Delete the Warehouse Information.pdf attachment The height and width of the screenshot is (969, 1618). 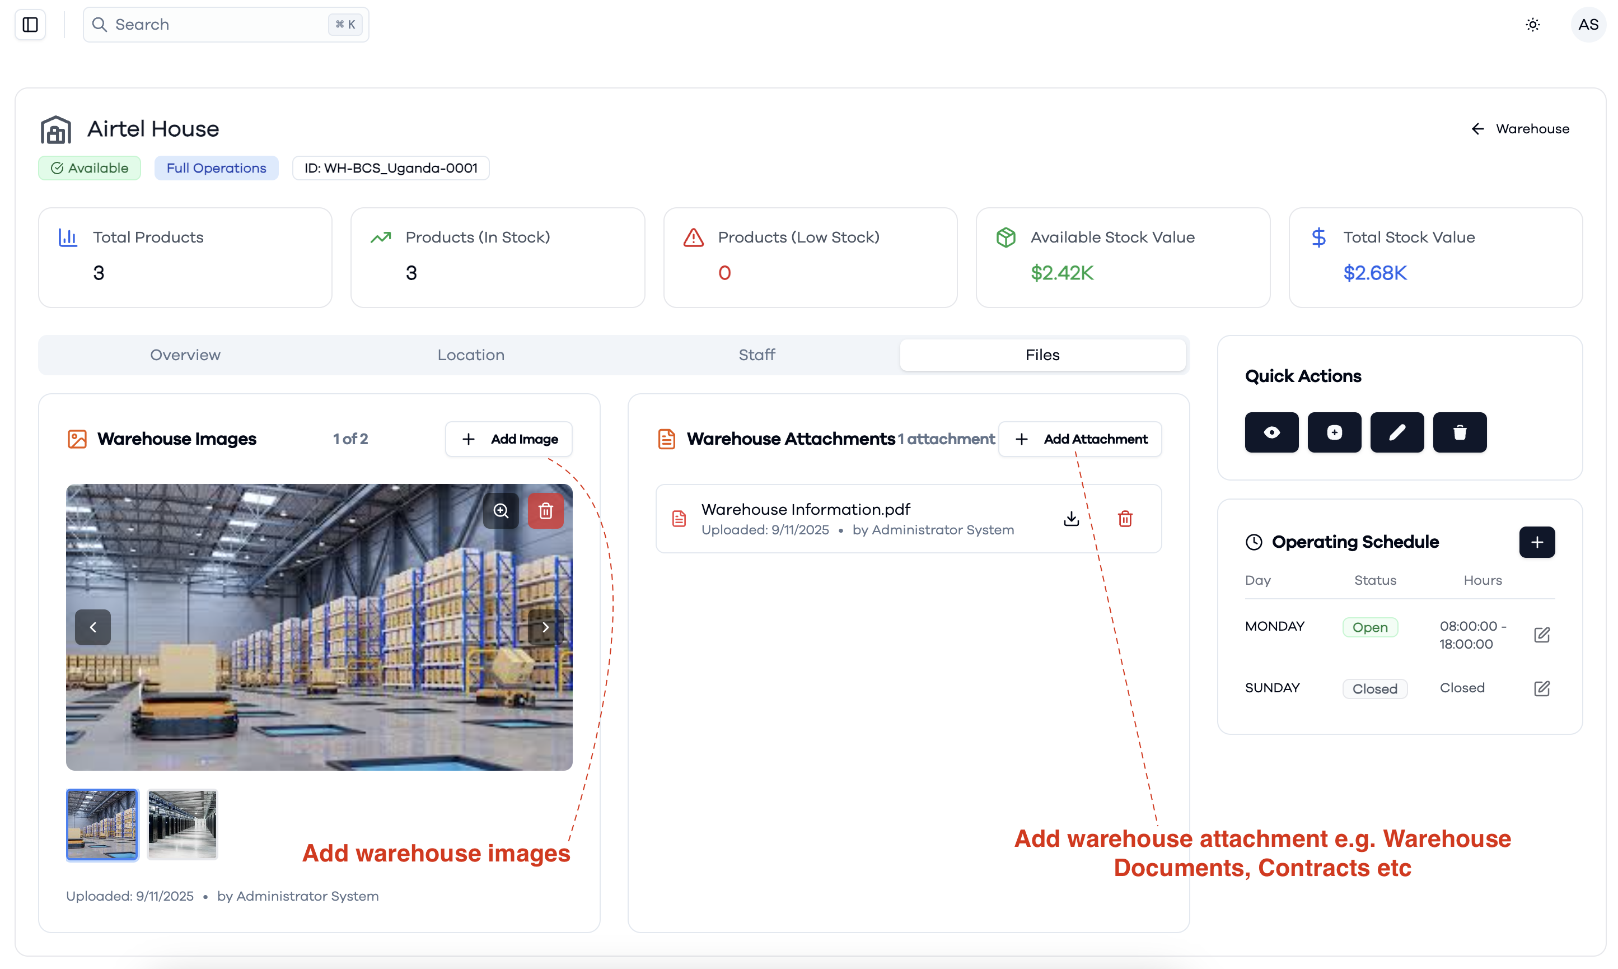1125,519
